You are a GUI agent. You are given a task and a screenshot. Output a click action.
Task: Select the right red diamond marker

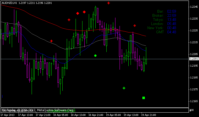(84, 12)
